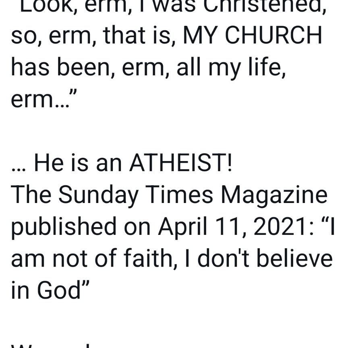This screenshot has height=348, width=348.
Task: Click "in God”" at the end of the quote
Action: 50,290
